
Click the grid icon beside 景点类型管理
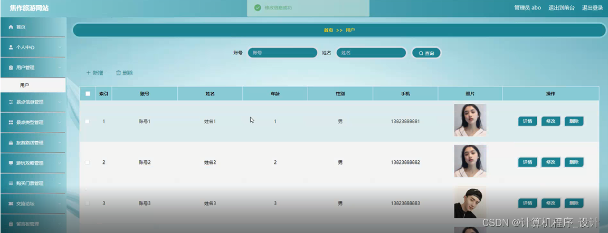11,122
